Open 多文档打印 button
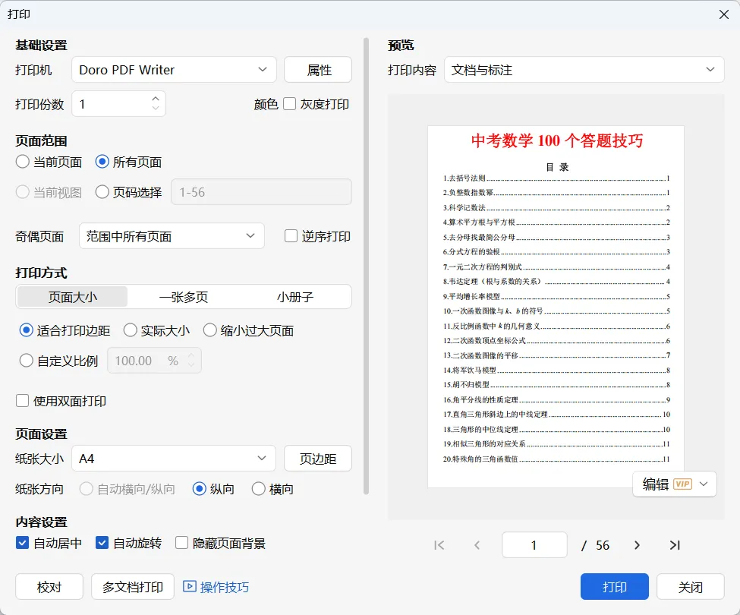 [x=133, y=587]
